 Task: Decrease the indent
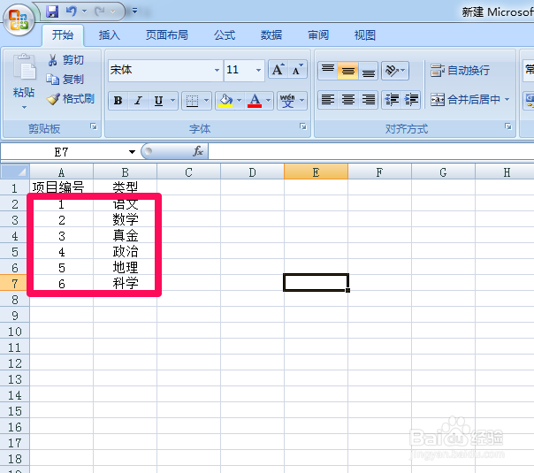(x=392, y=100)
